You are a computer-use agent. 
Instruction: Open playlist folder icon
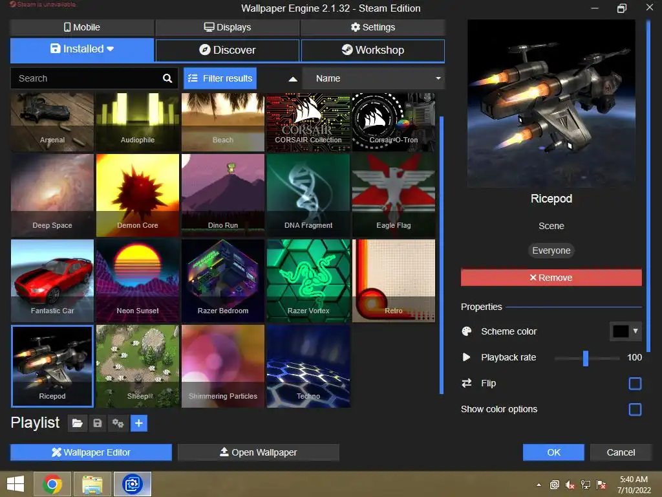pos(78,423)
